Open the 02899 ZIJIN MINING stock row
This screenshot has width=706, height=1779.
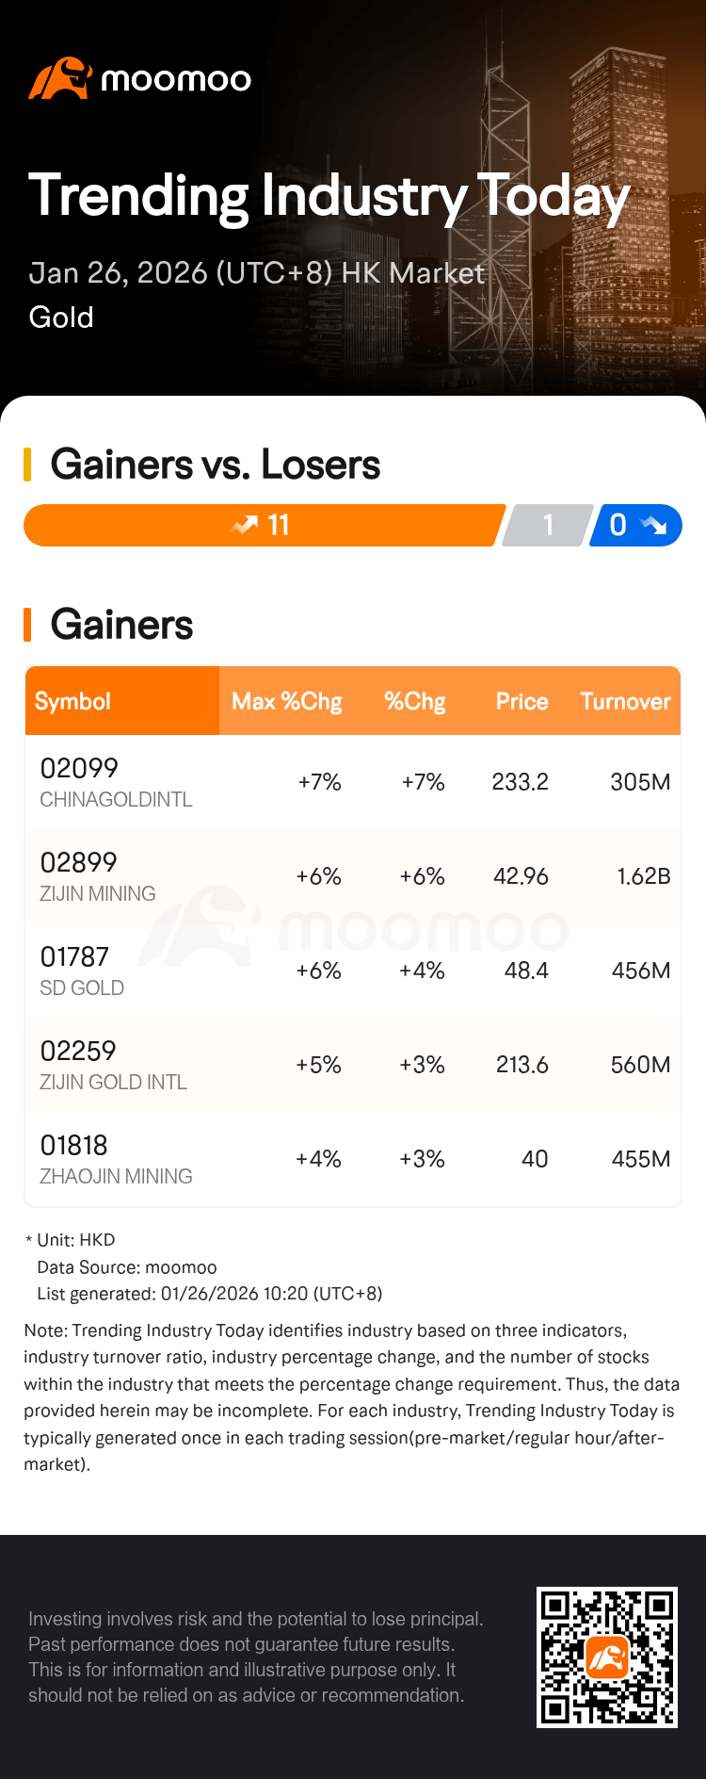pyautogui.click(x=353, y=876)
